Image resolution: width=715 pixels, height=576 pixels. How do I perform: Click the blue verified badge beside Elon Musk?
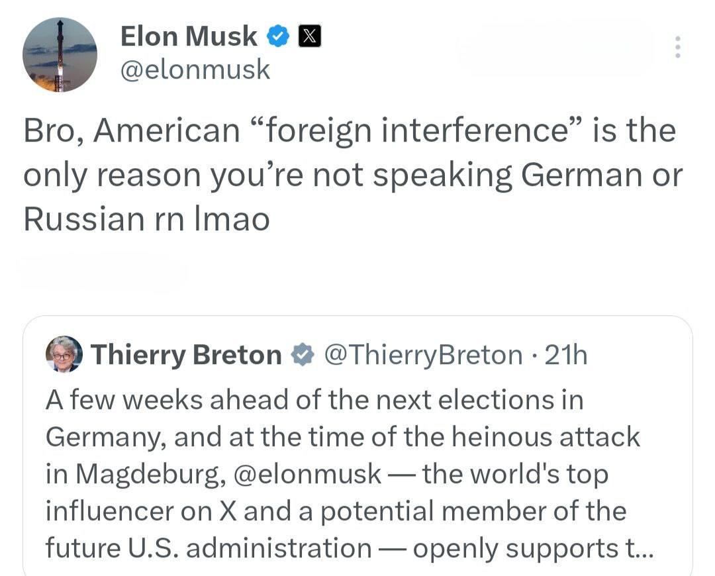point(278,36)
